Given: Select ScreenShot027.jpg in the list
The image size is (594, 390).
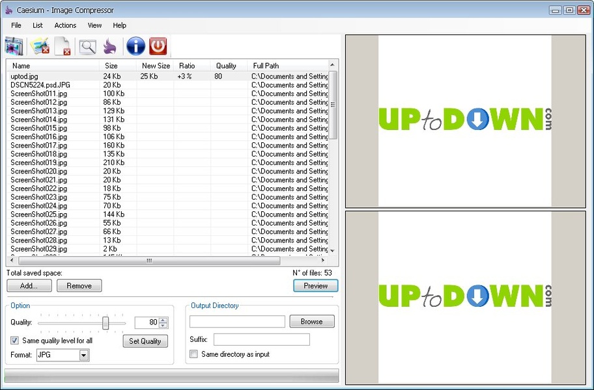Looking at the screenshot, I should (x=168, y=231).
